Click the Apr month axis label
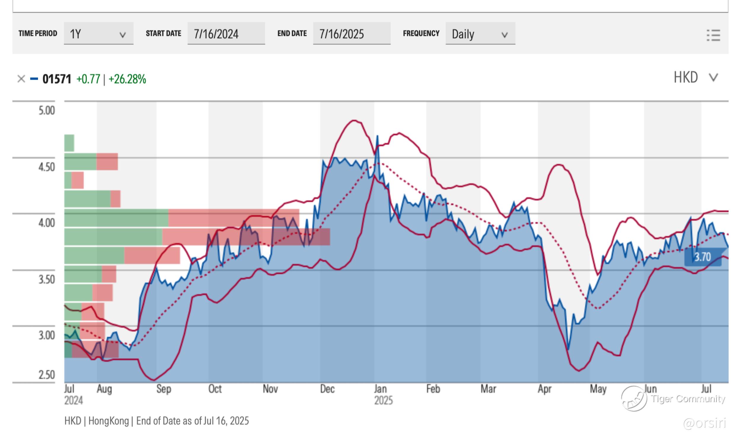741x440 pixels. click(544, 389)
